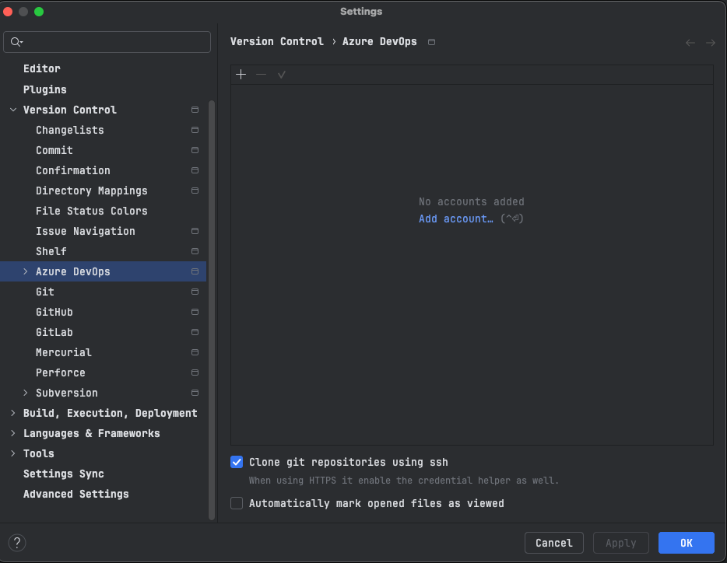Click project-level icon beside Azure DevOps breadcrumb

(x=431, y=42)
